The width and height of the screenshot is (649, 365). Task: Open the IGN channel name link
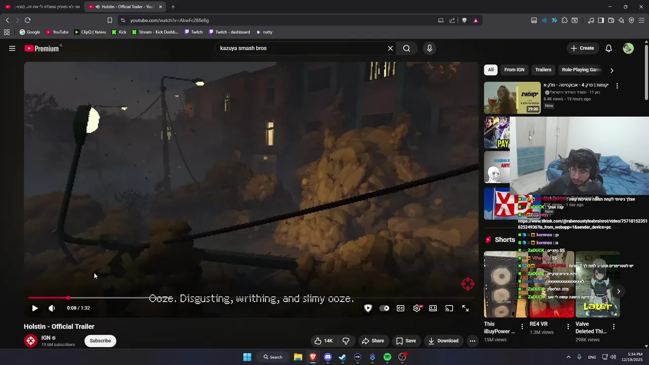click(x=46, y=338)
